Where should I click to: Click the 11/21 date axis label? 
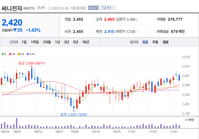coord(174,132)
